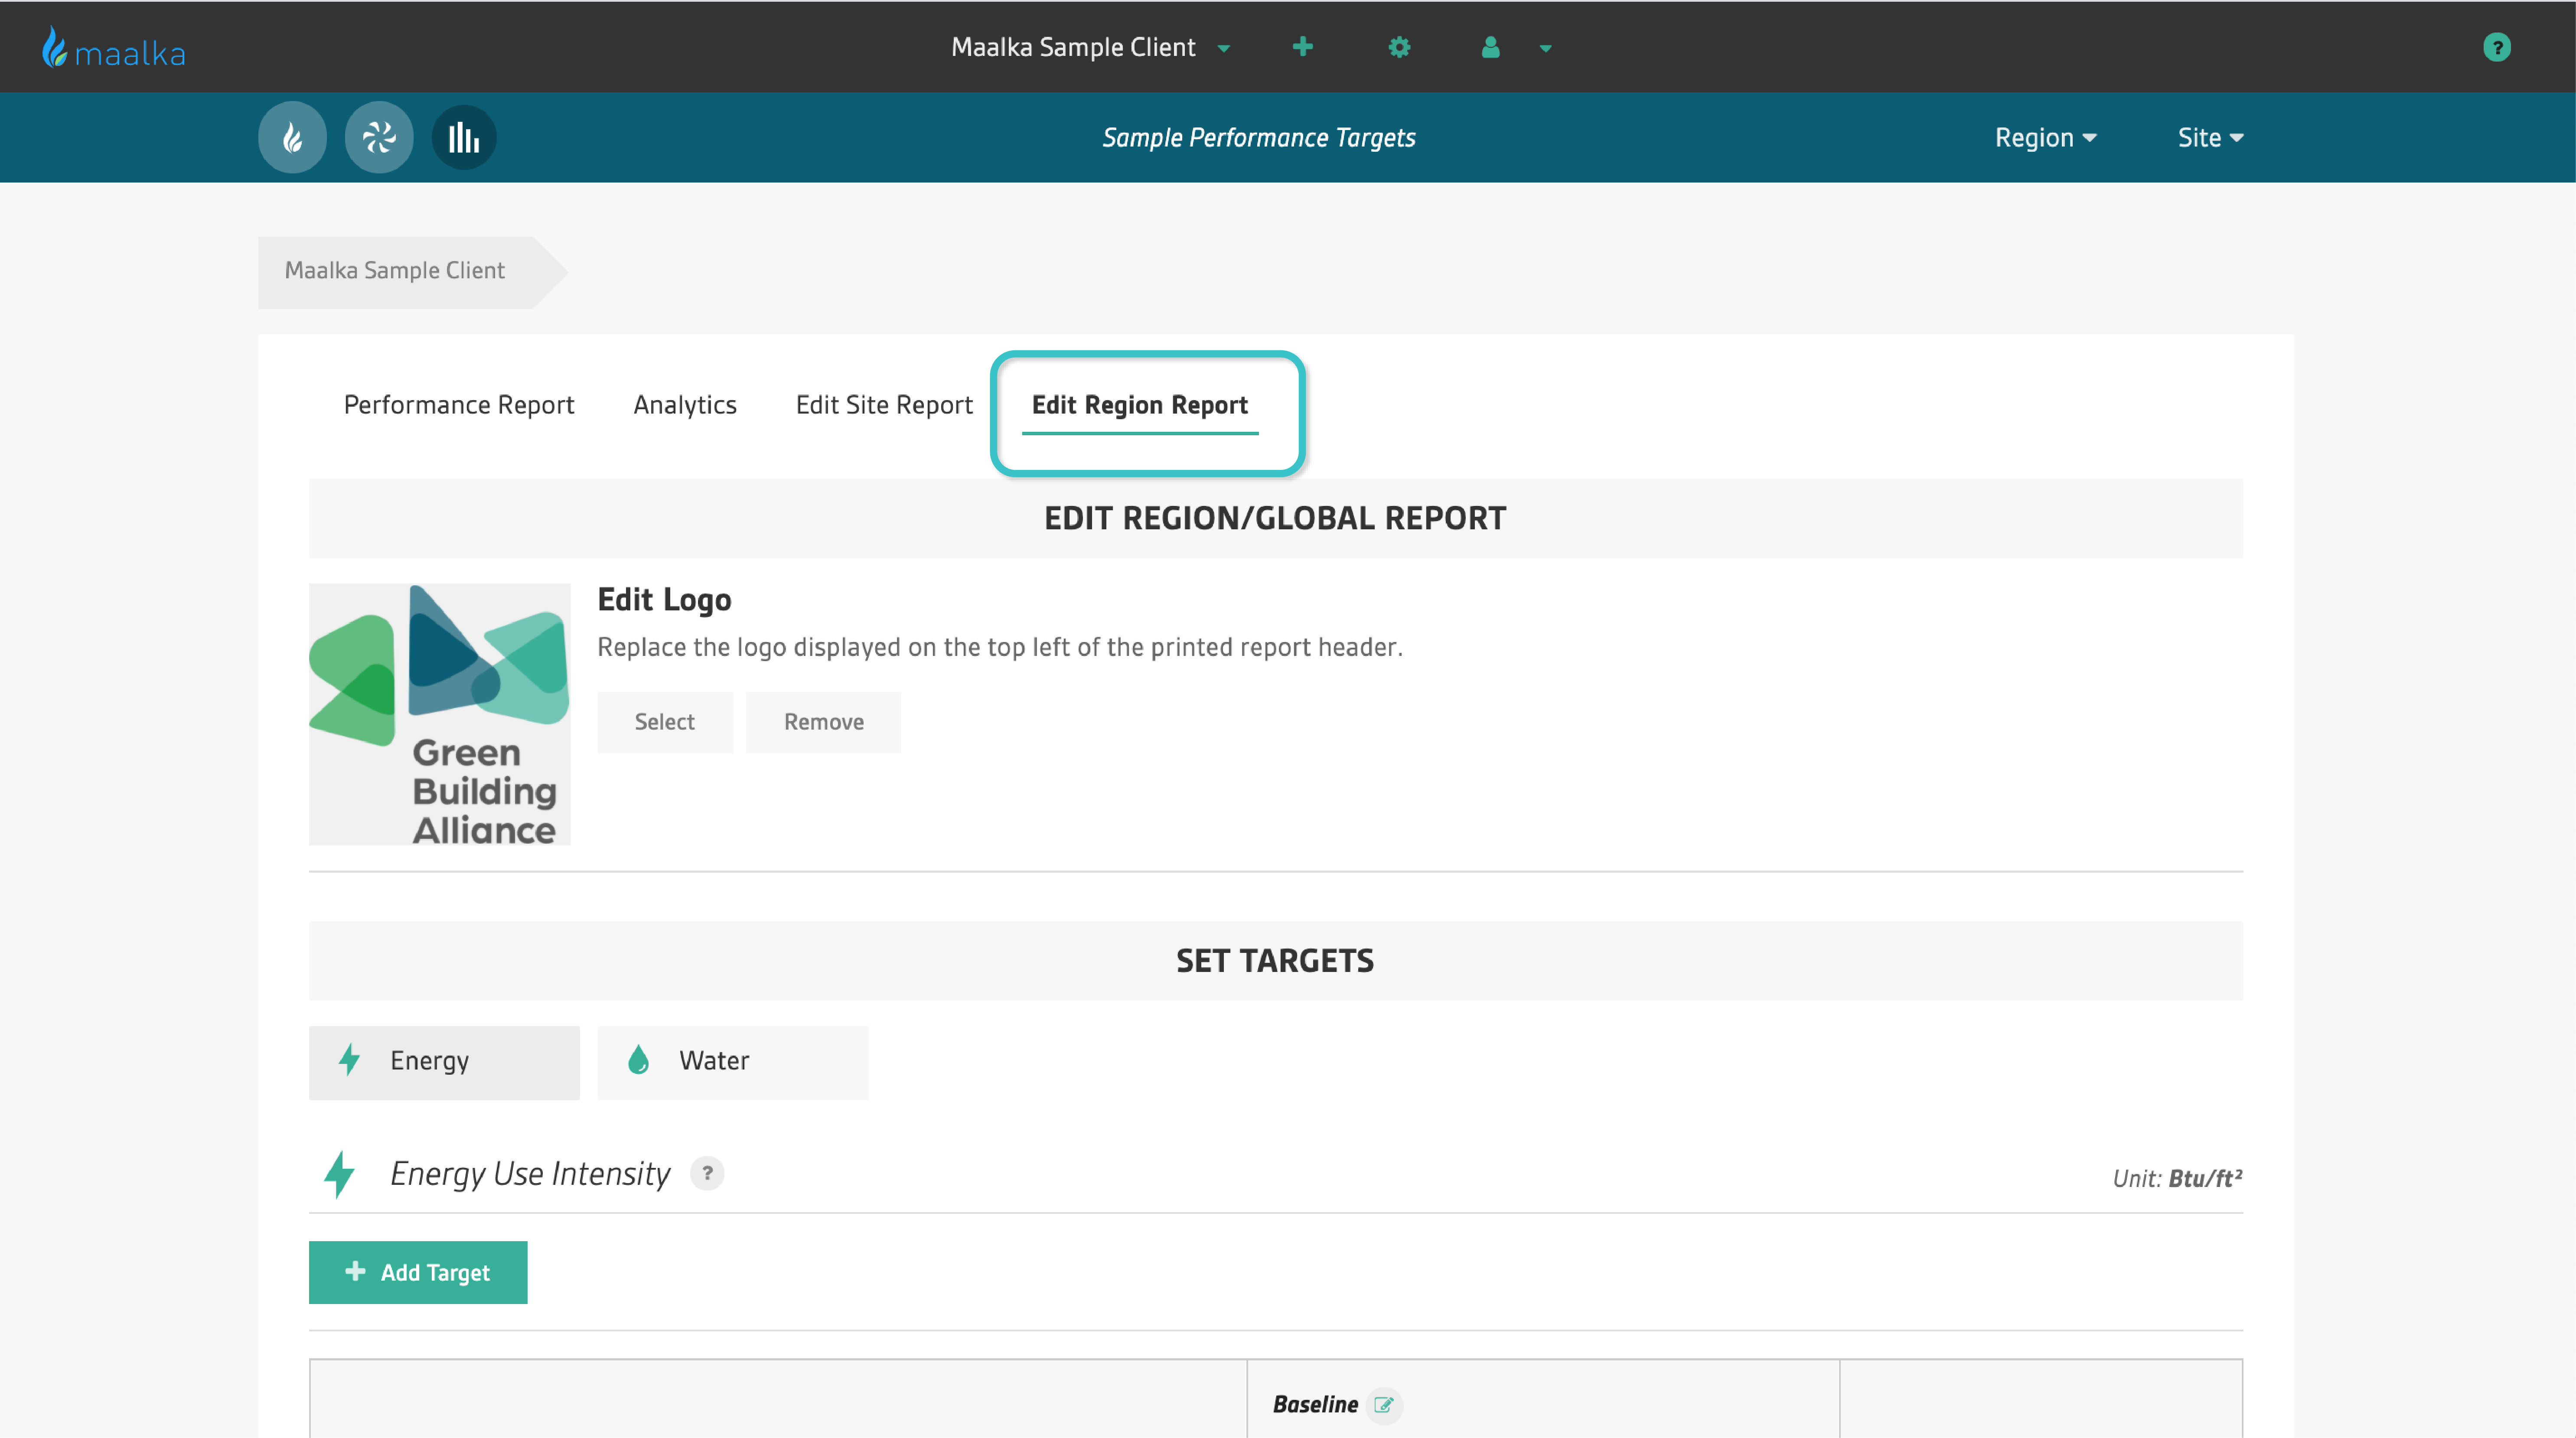This screenshot has height=1438, width=2576.
Task: Click the EDIT REGION/GLOBAL REPORT header
Action: [1275, 518]
